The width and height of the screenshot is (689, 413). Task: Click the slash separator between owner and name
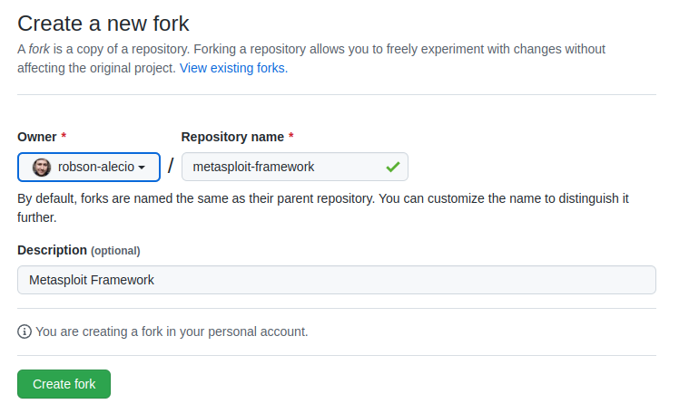tap(171, 166)
